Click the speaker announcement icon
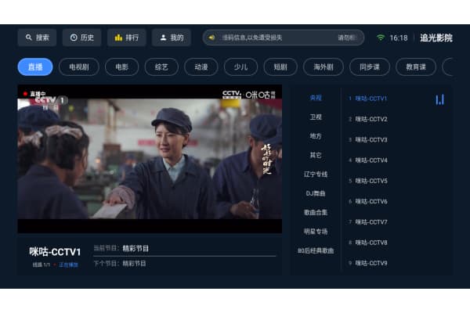Viewport: 470px width, 313px height. point(211,38)
